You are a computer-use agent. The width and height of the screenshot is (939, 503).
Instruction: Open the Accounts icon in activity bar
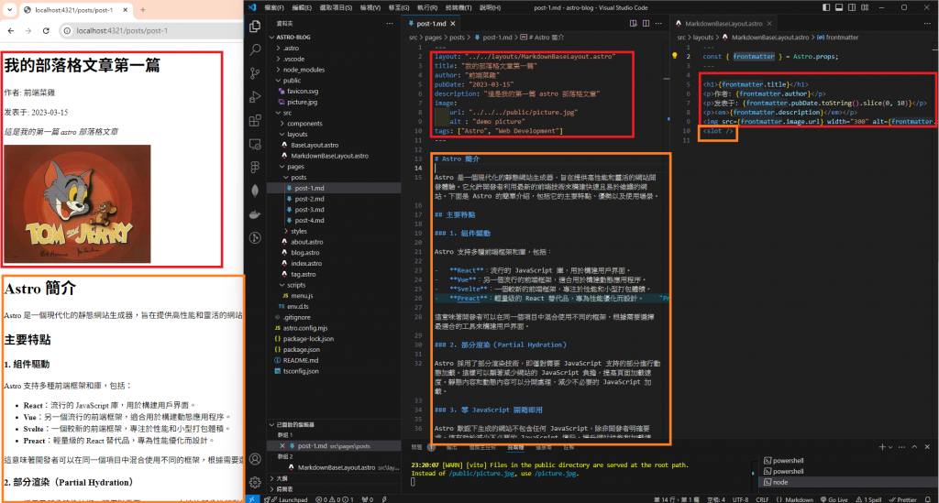click(x=255, y=459)
